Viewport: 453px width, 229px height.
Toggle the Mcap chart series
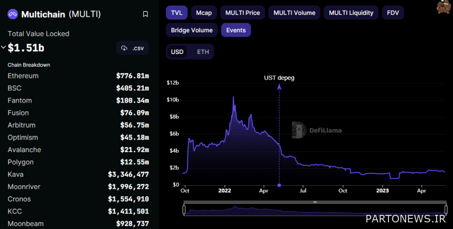point(204,13)
